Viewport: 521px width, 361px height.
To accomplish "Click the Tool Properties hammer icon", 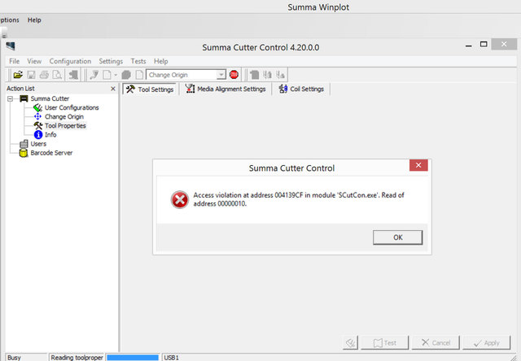I will pos(38,125).
